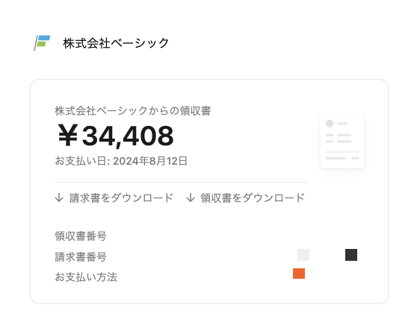Image resolution: width=417 pixels, height=316 pixels.
Task: Click the down arrow beside 請求書をダウンロード
Action: [x=59, y=198]
